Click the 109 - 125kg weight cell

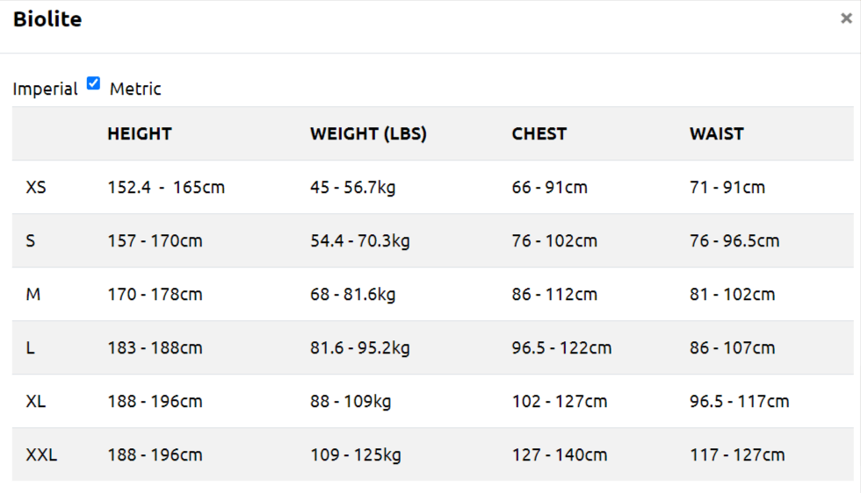click(356, 454)
